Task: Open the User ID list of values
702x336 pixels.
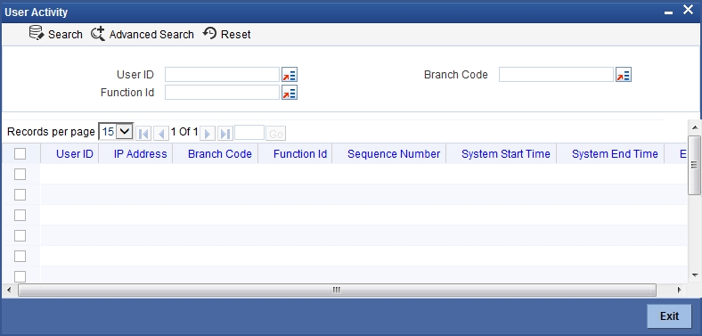Action: (290, 75)
